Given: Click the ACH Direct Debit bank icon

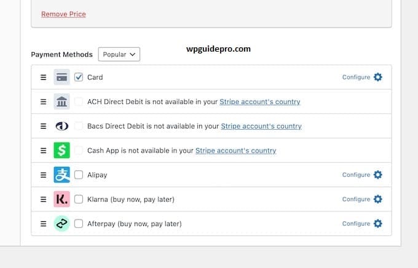Looking at the screenshot, I should point(61,101).
